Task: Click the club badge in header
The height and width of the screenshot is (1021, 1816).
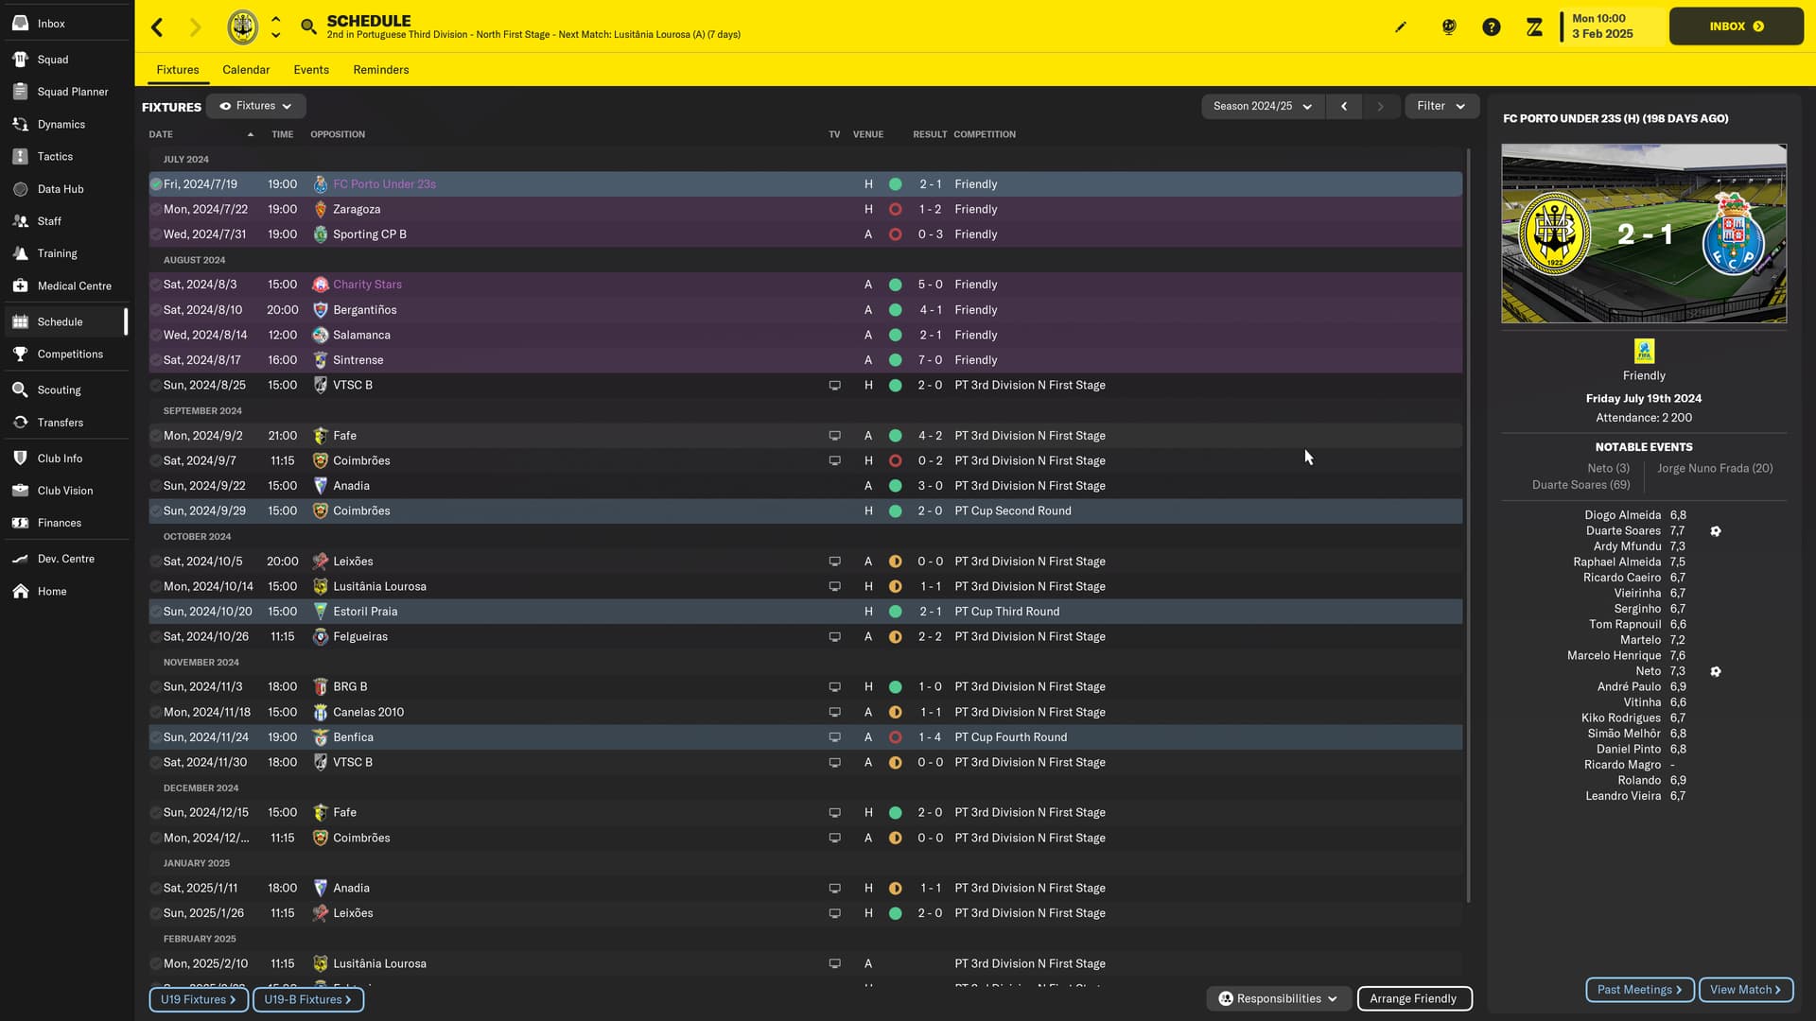Action: pos(243,26)
